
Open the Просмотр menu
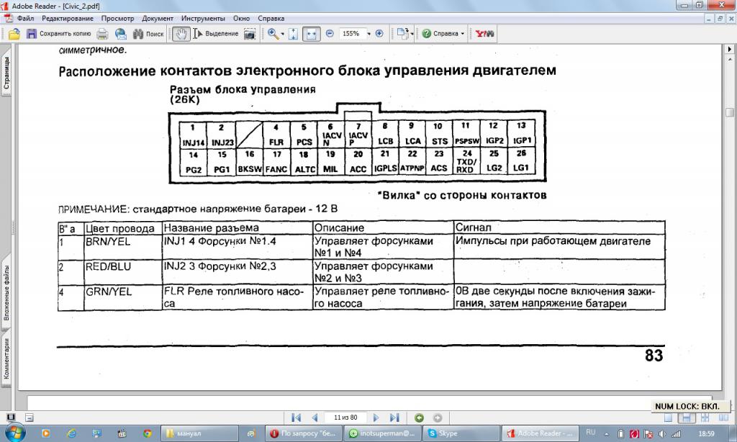[x=117, y=18]
